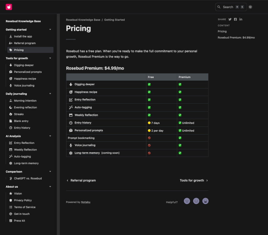Open the Entry Reflection table link
268x235 pixels.
(85, 100)
